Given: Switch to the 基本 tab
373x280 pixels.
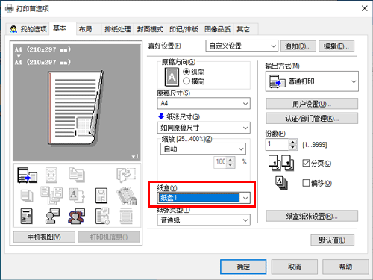Looking at the screenshot, I should [x=63, y=28].
